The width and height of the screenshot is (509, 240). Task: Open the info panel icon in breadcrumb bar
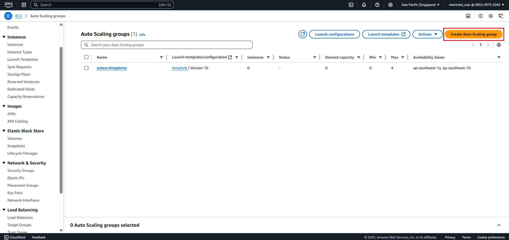tap(481, 16)
